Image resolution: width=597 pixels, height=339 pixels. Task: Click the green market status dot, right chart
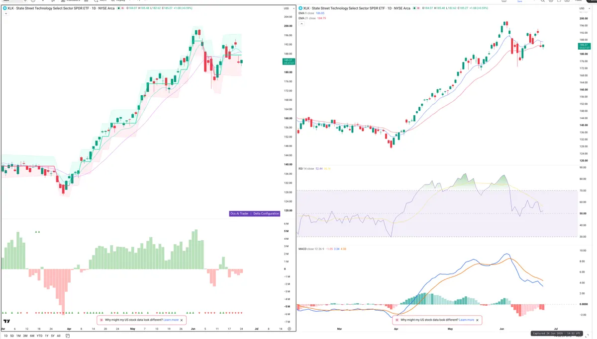pyautogui.click(x=414, y=8)
